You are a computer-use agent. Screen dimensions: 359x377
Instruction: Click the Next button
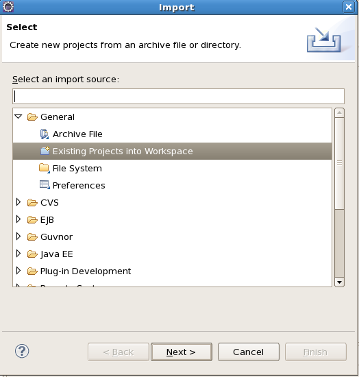pyautogui.click(x=182, y=352)
